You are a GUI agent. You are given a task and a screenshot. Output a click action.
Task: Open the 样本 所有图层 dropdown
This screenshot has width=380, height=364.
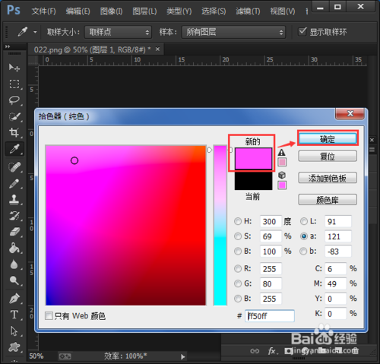click(x=233, y=32)
